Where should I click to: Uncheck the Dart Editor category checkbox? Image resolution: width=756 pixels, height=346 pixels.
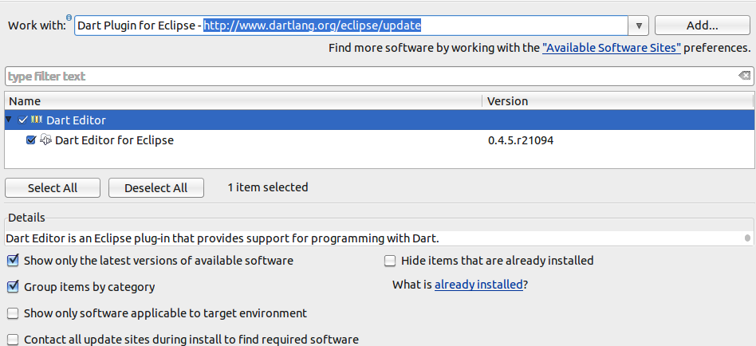coord(22,120)
